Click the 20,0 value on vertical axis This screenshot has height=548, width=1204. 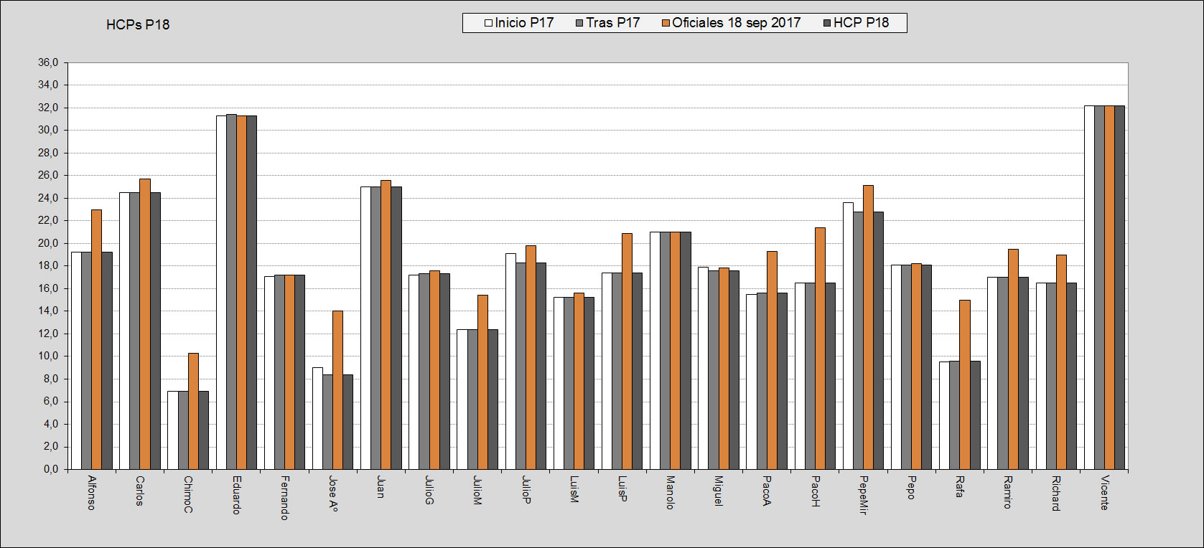click(x=49, y=244)
